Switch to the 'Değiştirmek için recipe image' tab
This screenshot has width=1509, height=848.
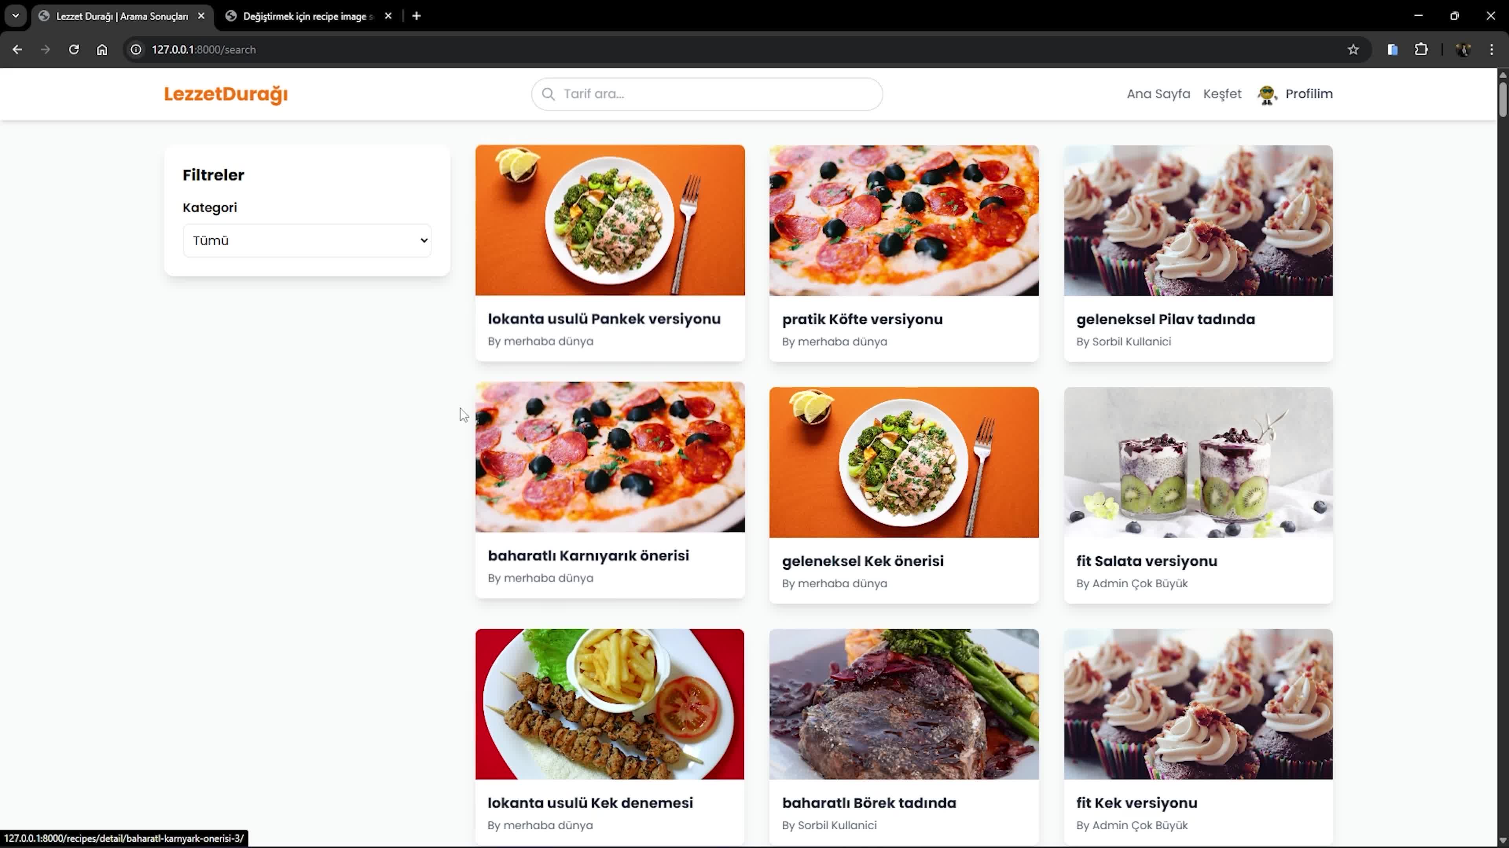(x=305, y=16)
